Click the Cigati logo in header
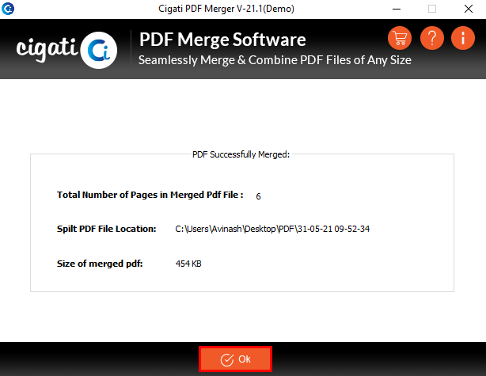 [66, 50]
